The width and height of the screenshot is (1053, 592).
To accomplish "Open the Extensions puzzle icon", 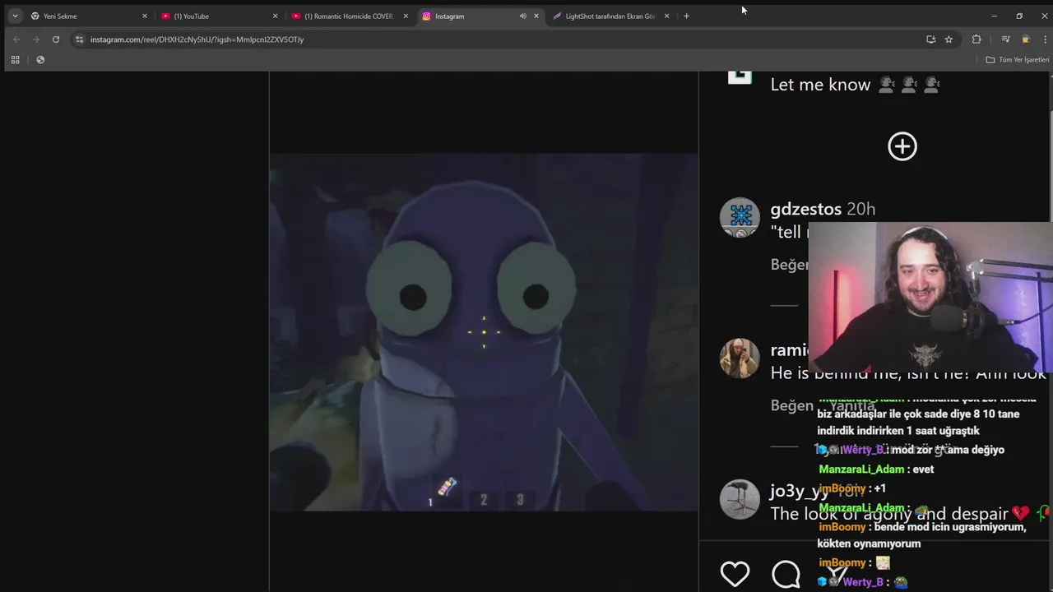I will 976,39.
